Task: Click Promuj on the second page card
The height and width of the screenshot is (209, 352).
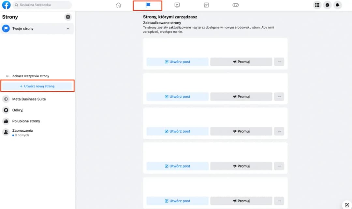Action: [x=241, y=97]
